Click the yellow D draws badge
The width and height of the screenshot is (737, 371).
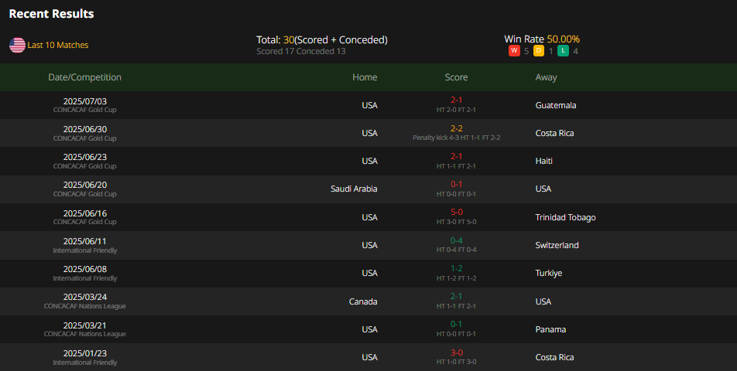(539, 51)
